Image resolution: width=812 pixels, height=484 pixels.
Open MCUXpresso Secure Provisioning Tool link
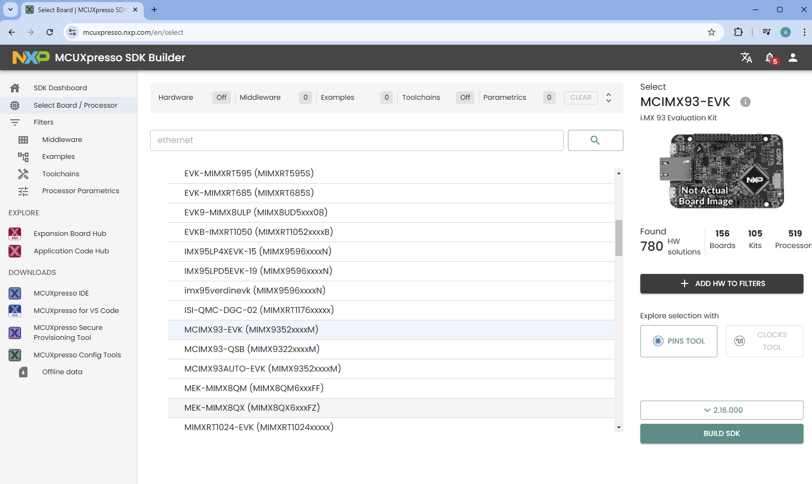click(68, 333)
